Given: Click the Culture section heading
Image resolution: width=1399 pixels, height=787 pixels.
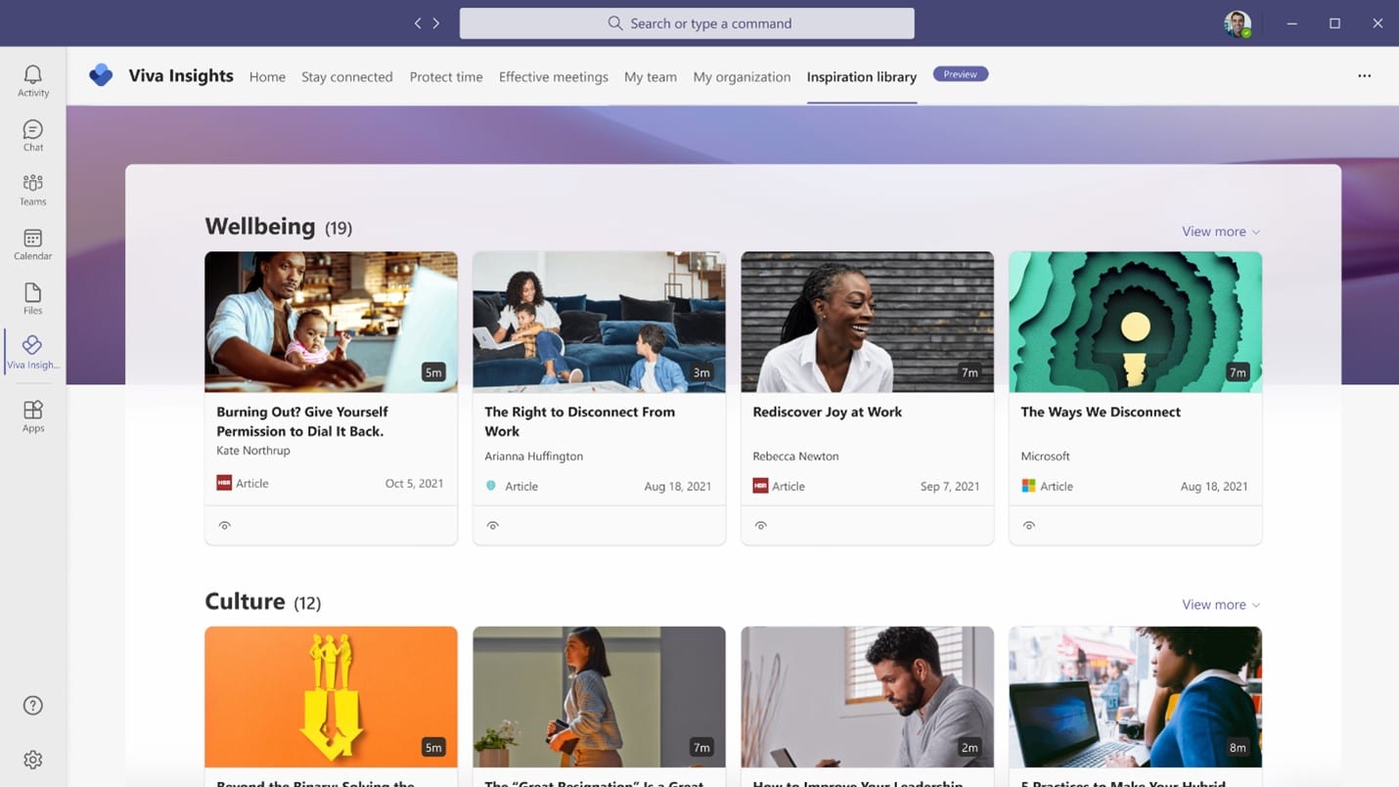Looking at the screenshot, I should point(245,601).
